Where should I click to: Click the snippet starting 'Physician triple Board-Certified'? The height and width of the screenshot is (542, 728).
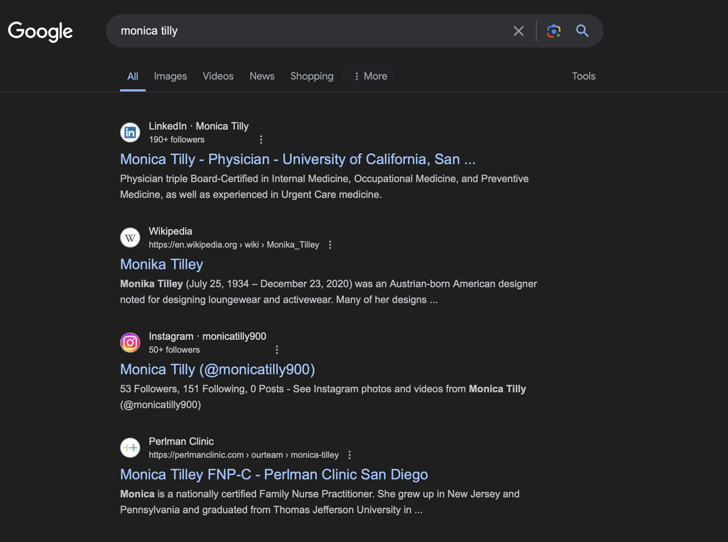tap(324, 187)
